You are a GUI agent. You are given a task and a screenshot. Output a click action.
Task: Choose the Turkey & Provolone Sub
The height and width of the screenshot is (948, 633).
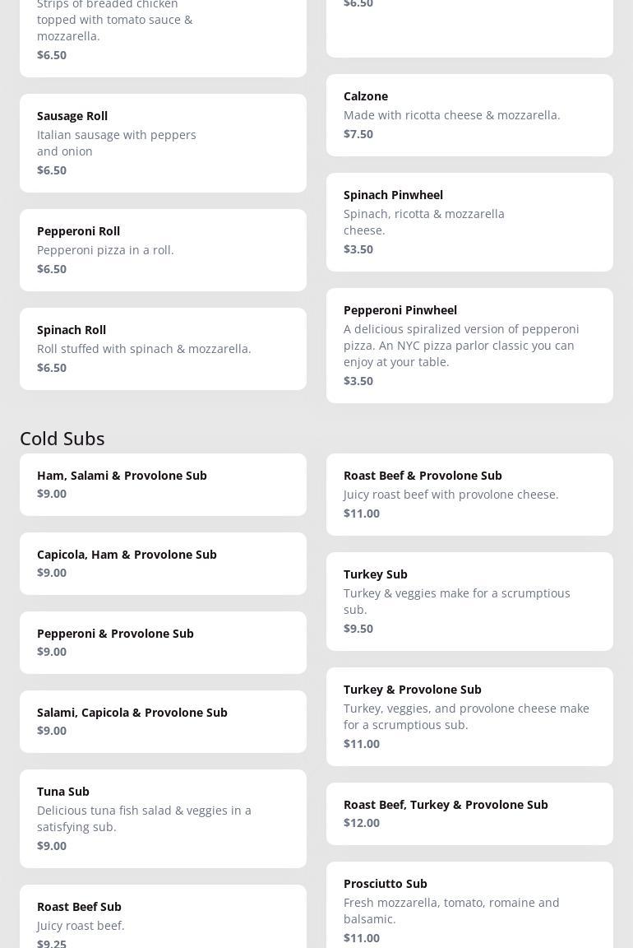coord(469,717)
